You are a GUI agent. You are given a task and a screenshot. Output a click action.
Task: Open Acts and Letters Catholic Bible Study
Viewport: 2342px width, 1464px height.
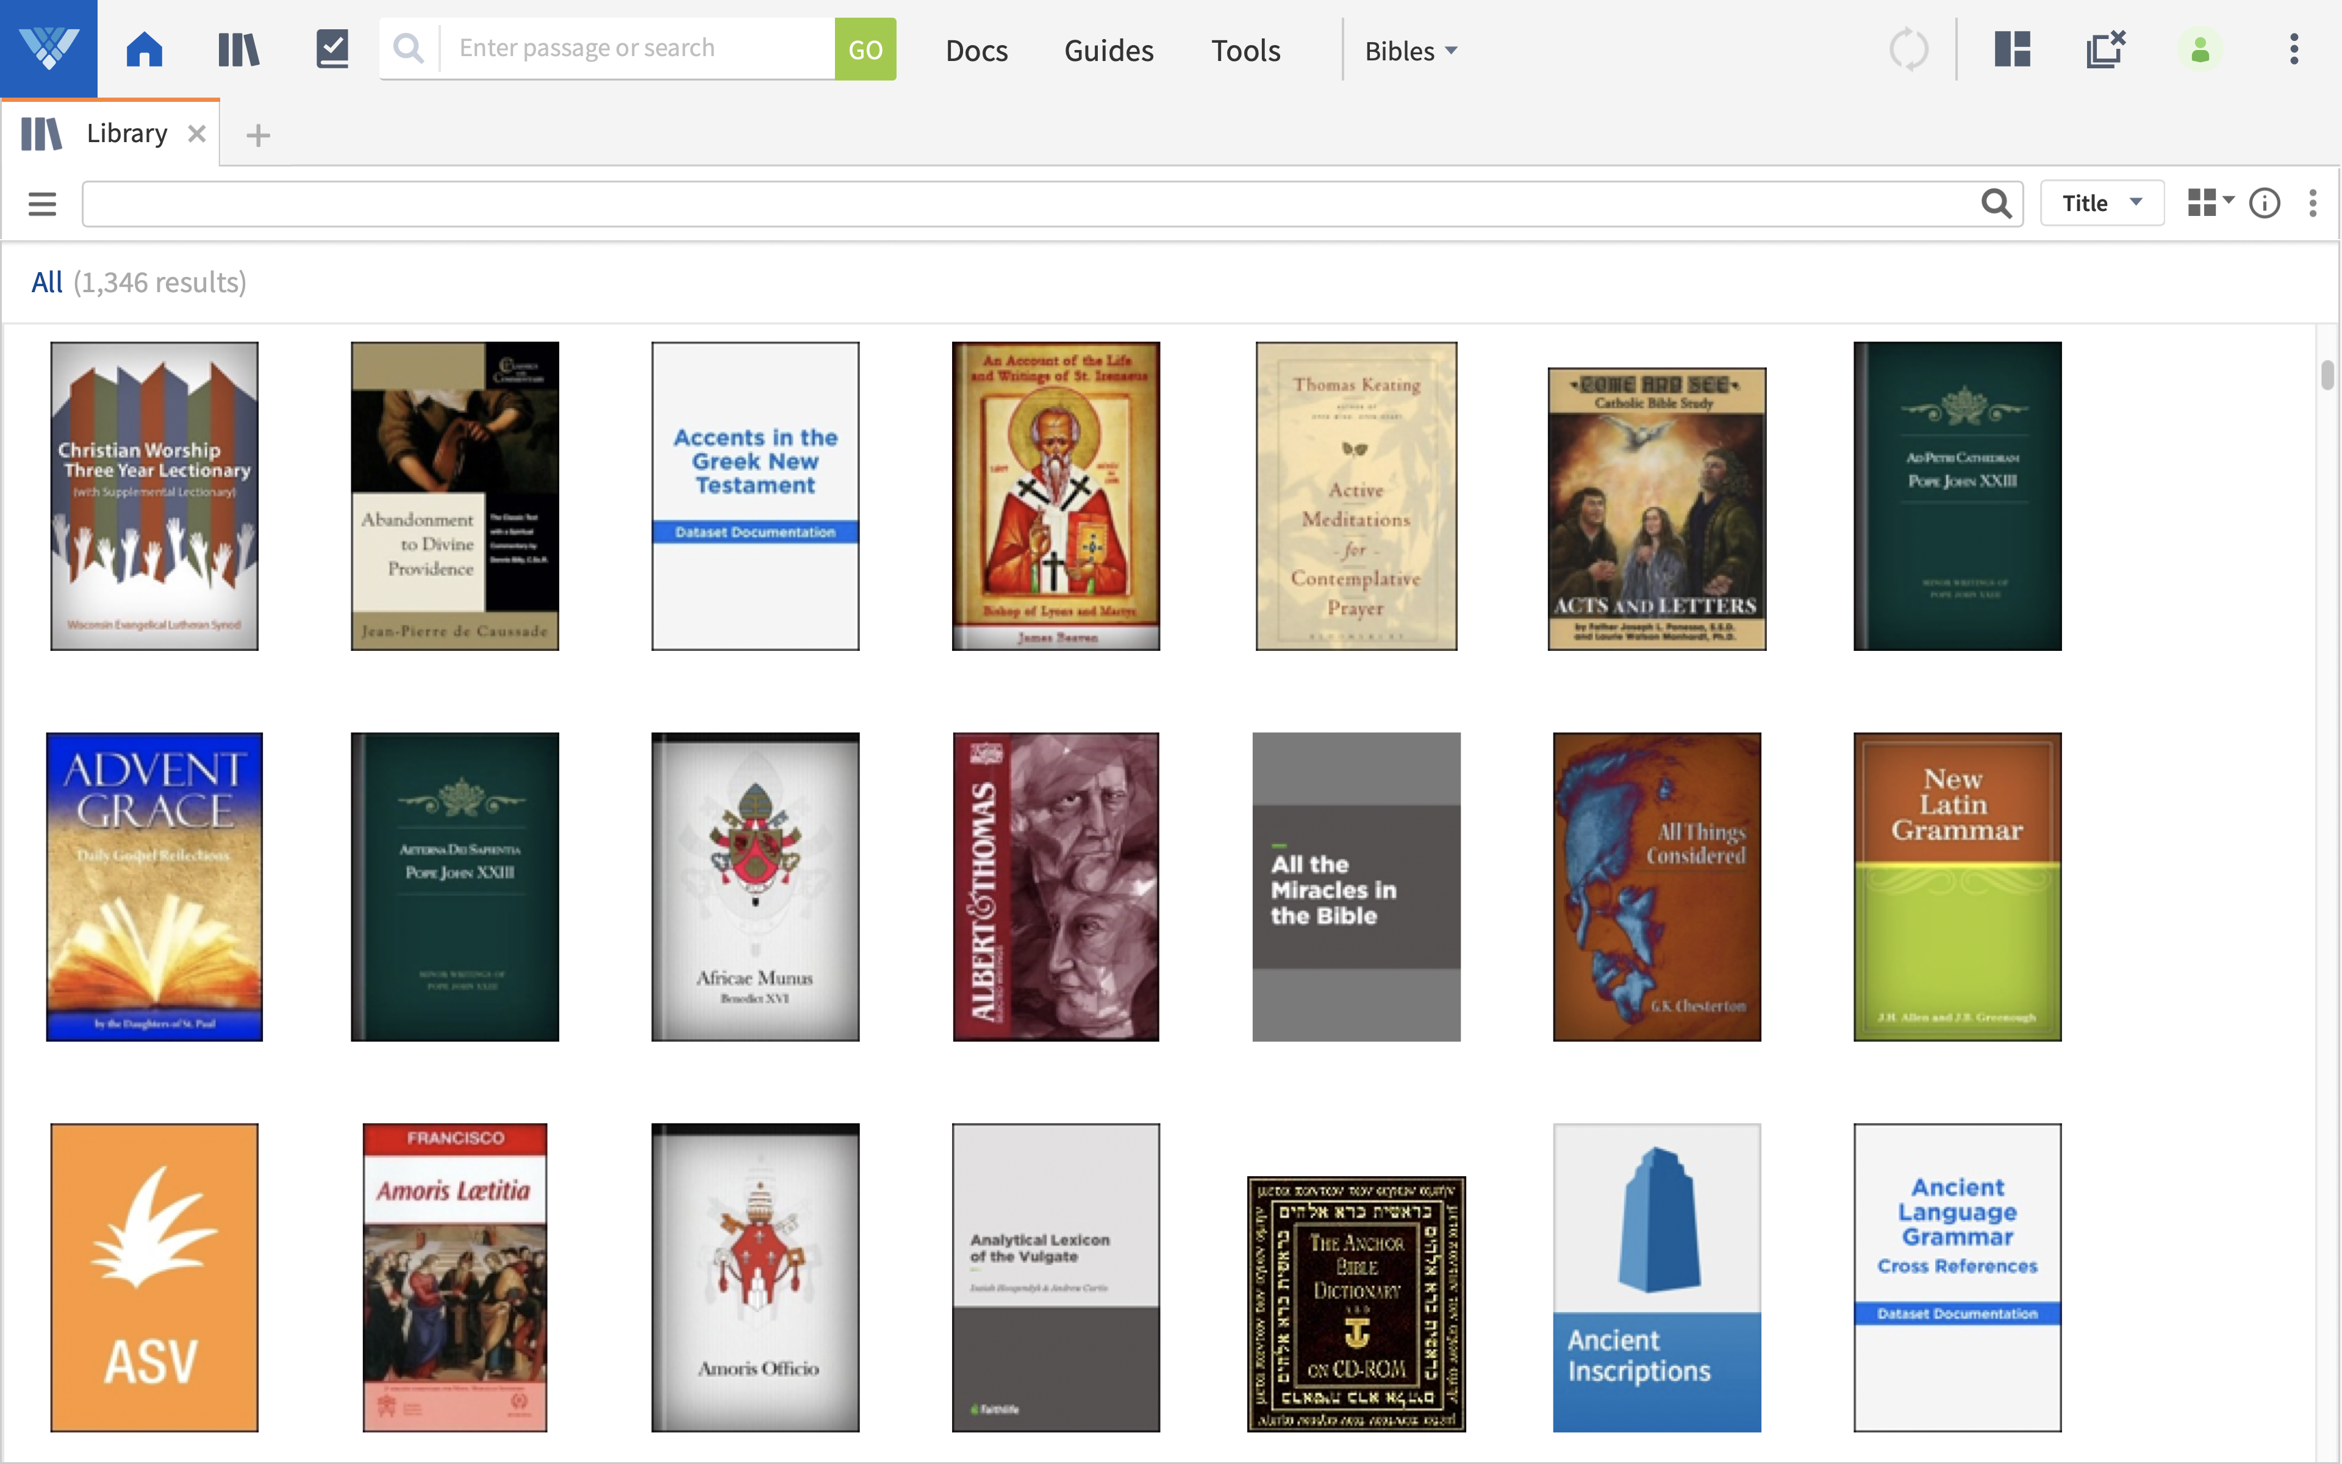pos(1657,508)
